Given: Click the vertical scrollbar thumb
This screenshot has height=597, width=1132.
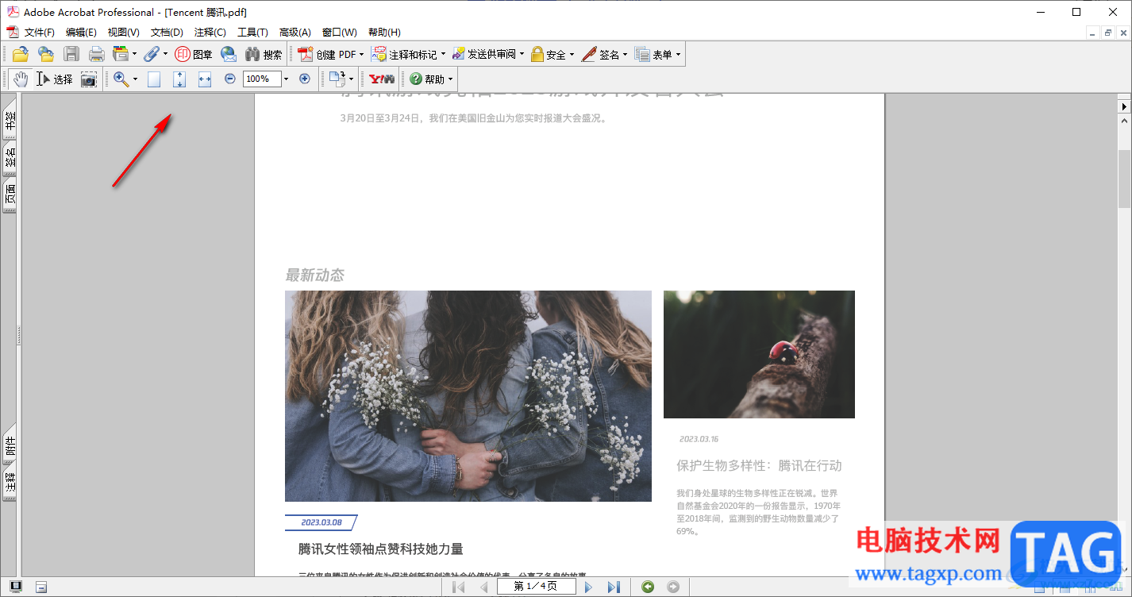Looking at the screenshot, I should 1125,179.
